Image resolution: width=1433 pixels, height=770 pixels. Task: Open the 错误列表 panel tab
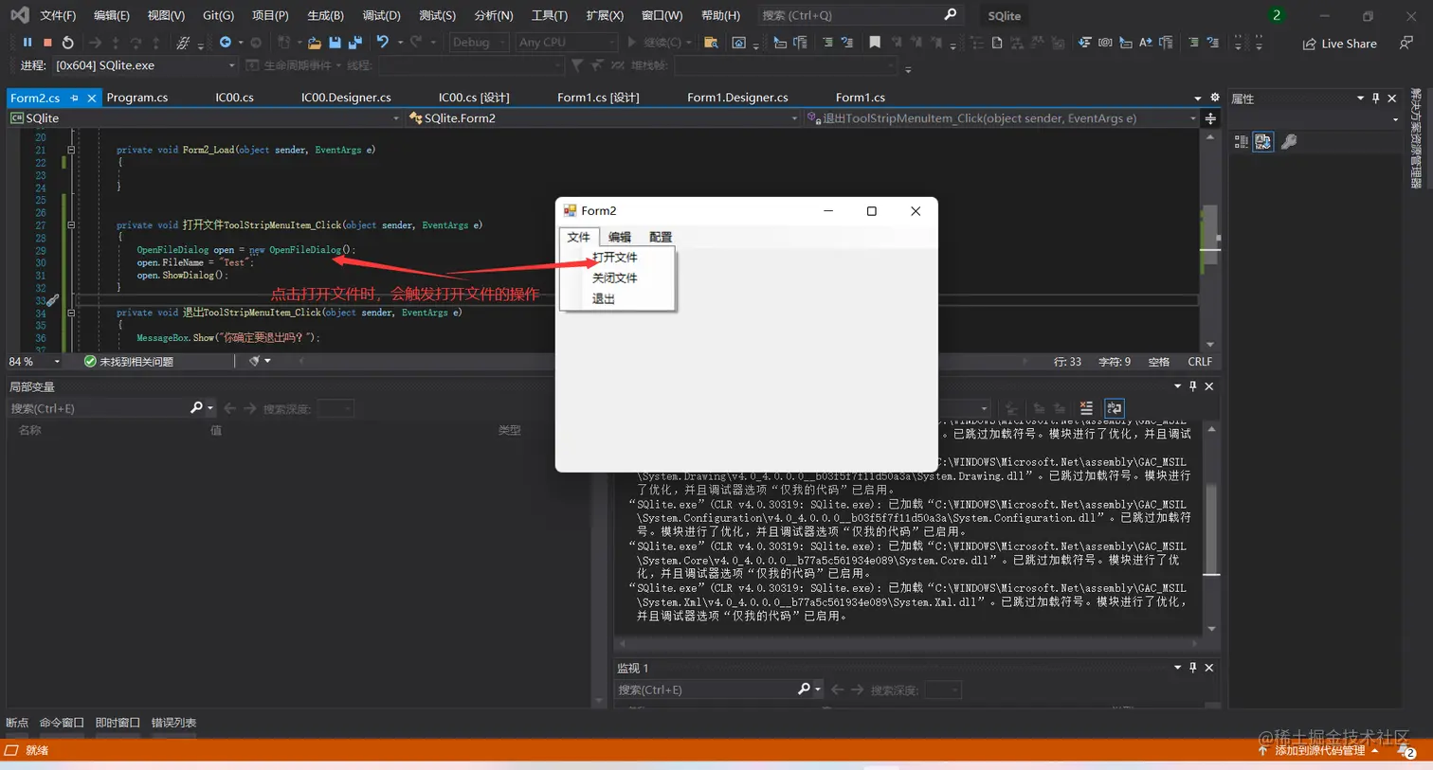coord(174,723)
